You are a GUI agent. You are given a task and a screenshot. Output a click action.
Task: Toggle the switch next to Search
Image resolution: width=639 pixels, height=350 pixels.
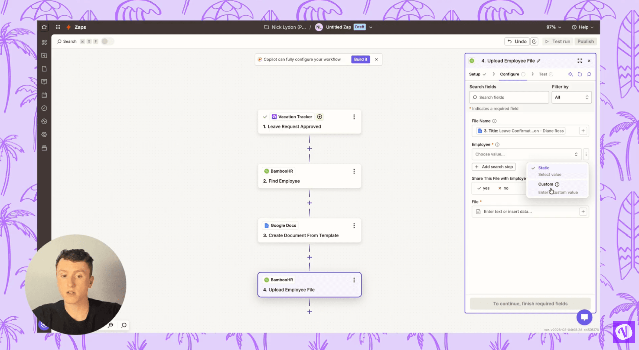107,41
